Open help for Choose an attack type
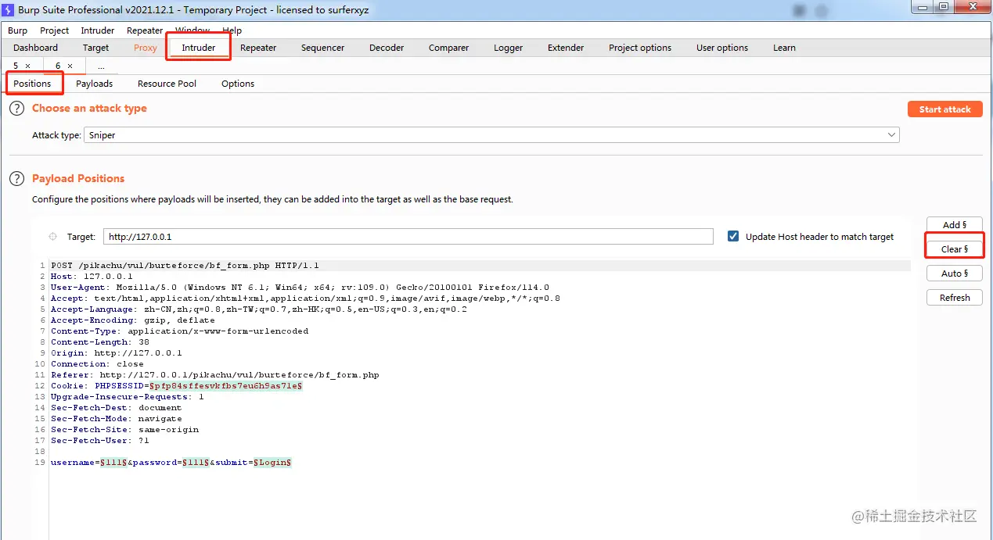 point(16,109)
